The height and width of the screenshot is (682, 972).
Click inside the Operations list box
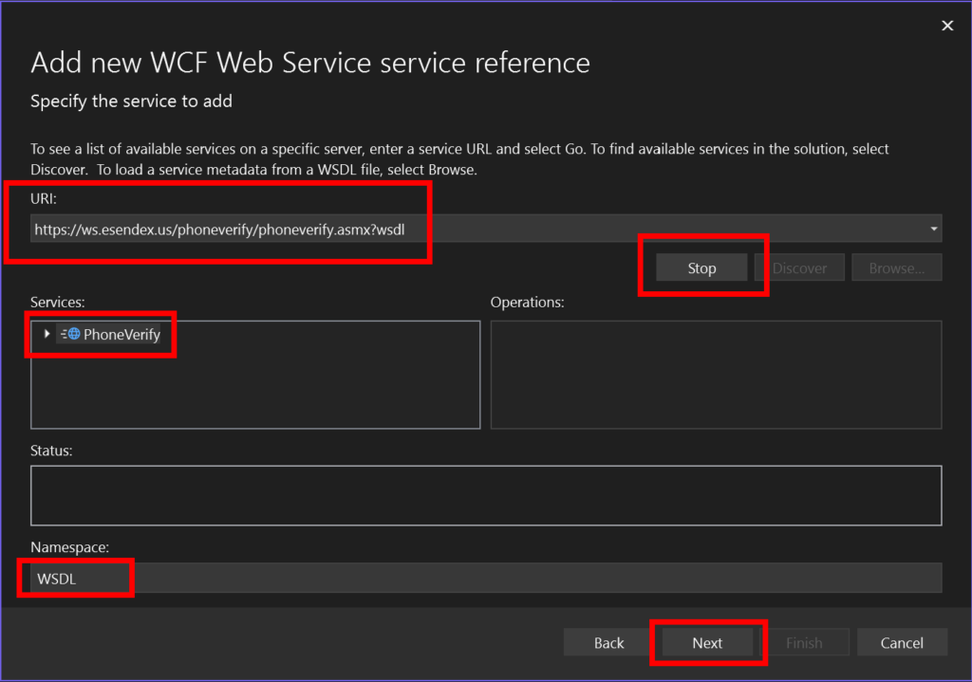tap(716, 375)
